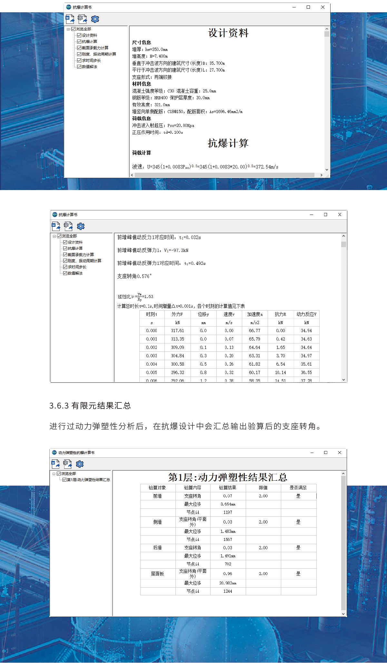Click scroll-down arrow in 动力弹塑性 results pane
Viewport: 387px width, 663px height.
(343, 614)
